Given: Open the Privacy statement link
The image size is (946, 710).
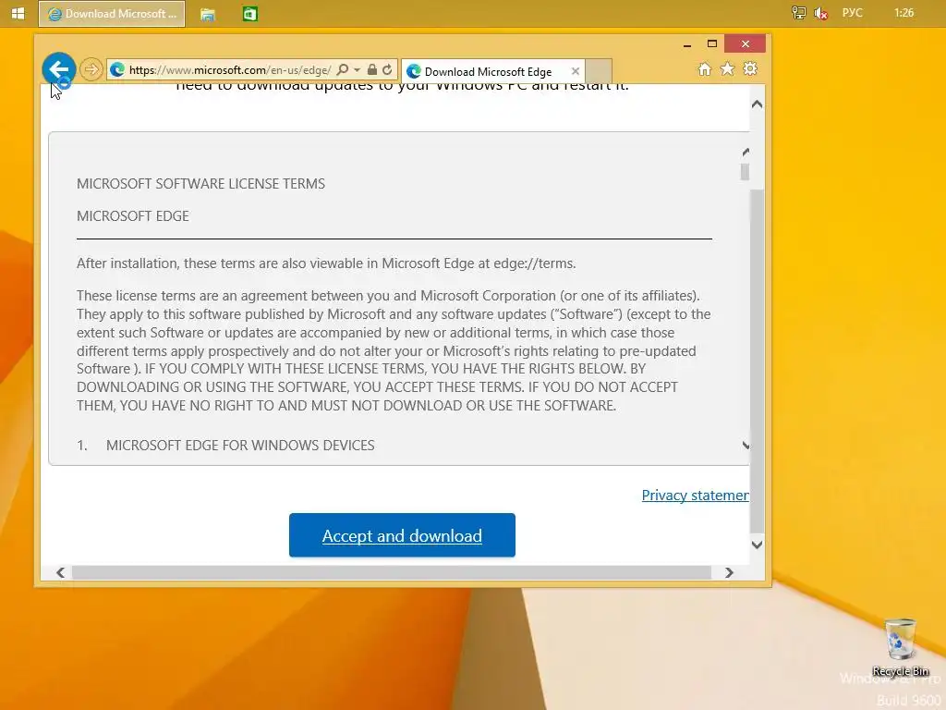Looking at the screenshot, I should pyautogui.click(x=695, y=496).
